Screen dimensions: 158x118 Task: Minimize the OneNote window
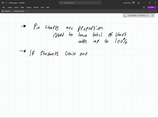pyautogui.click(x=144, y=3)
